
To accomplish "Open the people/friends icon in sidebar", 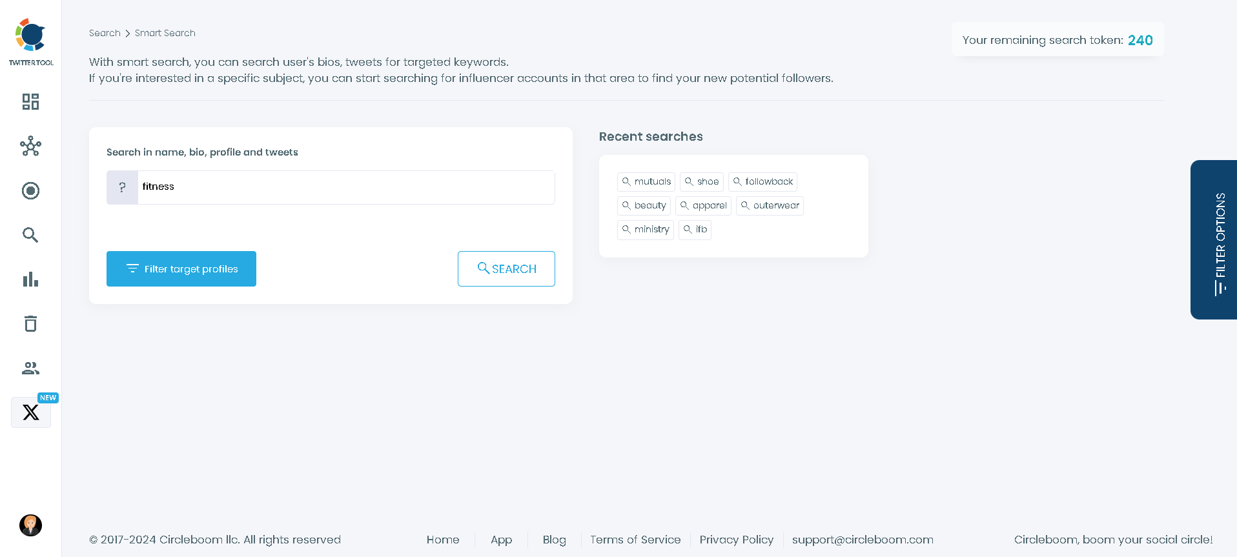I will (30, 368).
